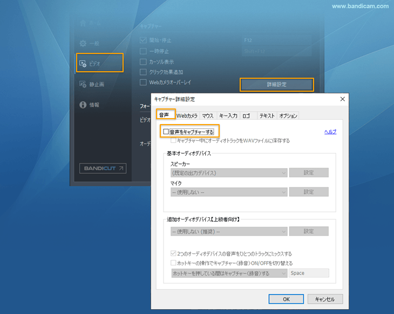Click 設定 button for additional audio device
Viewport: 394px width, 314px height.
[309, 231]
